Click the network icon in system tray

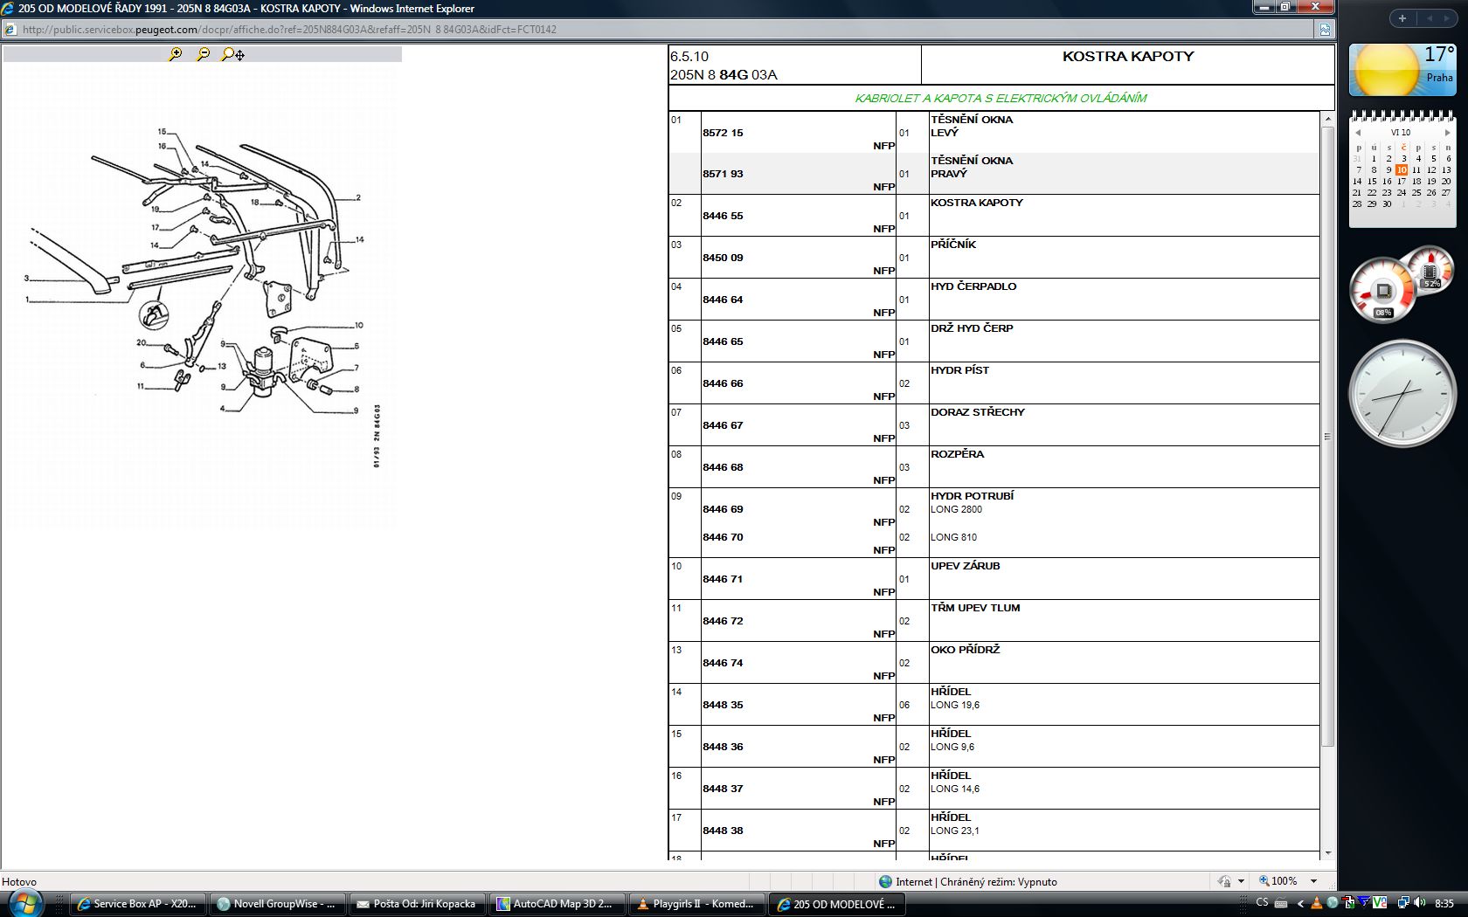coord(1402,904)
